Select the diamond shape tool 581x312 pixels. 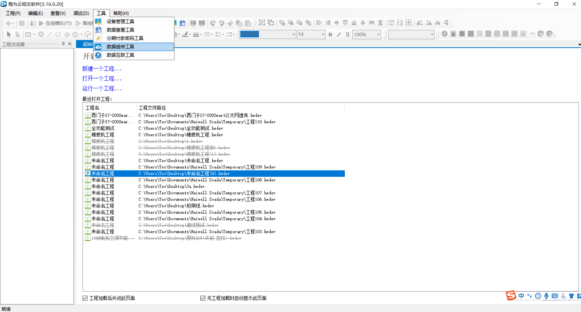click(58, 34)
